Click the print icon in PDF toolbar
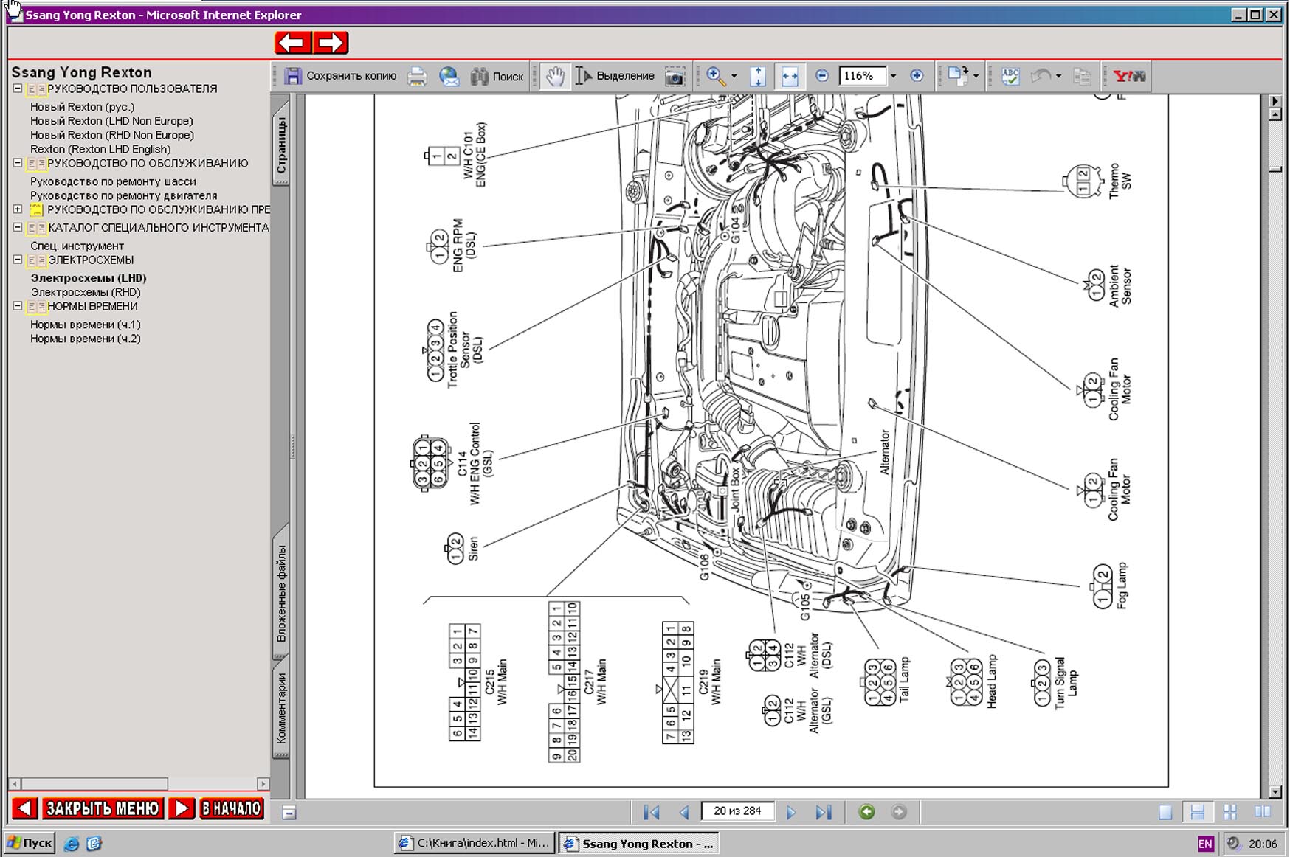Image resolution: width=1290 pixels, height=857 pixels. click(417, 76)
